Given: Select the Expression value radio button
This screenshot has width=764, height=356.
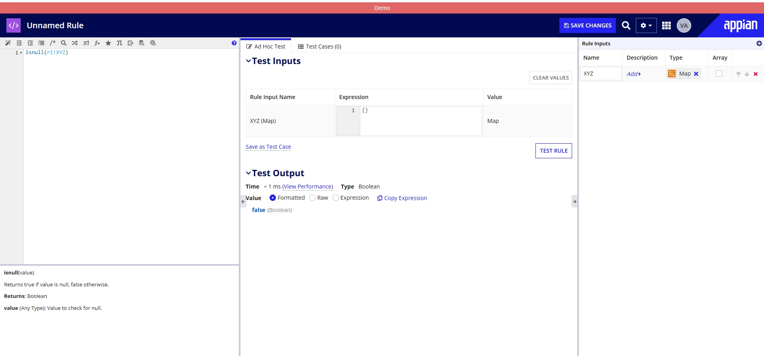Looking at the screenshot, I should (x=336, y=198).
